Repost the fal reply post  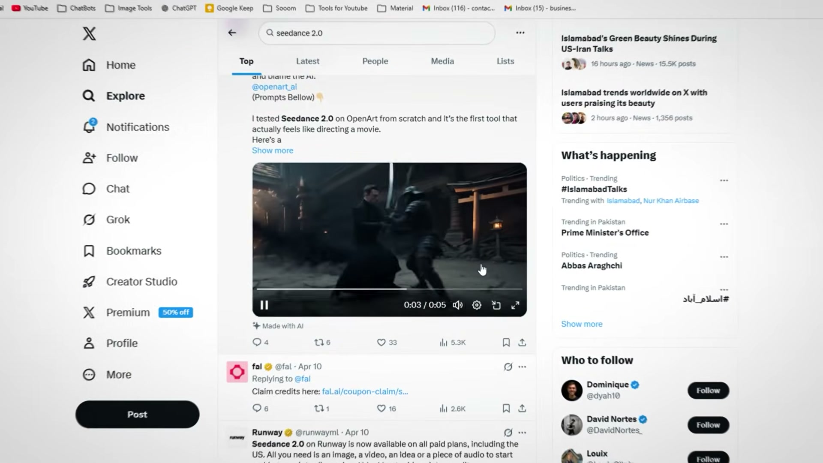pyautogui.click(x=321, y=408)
